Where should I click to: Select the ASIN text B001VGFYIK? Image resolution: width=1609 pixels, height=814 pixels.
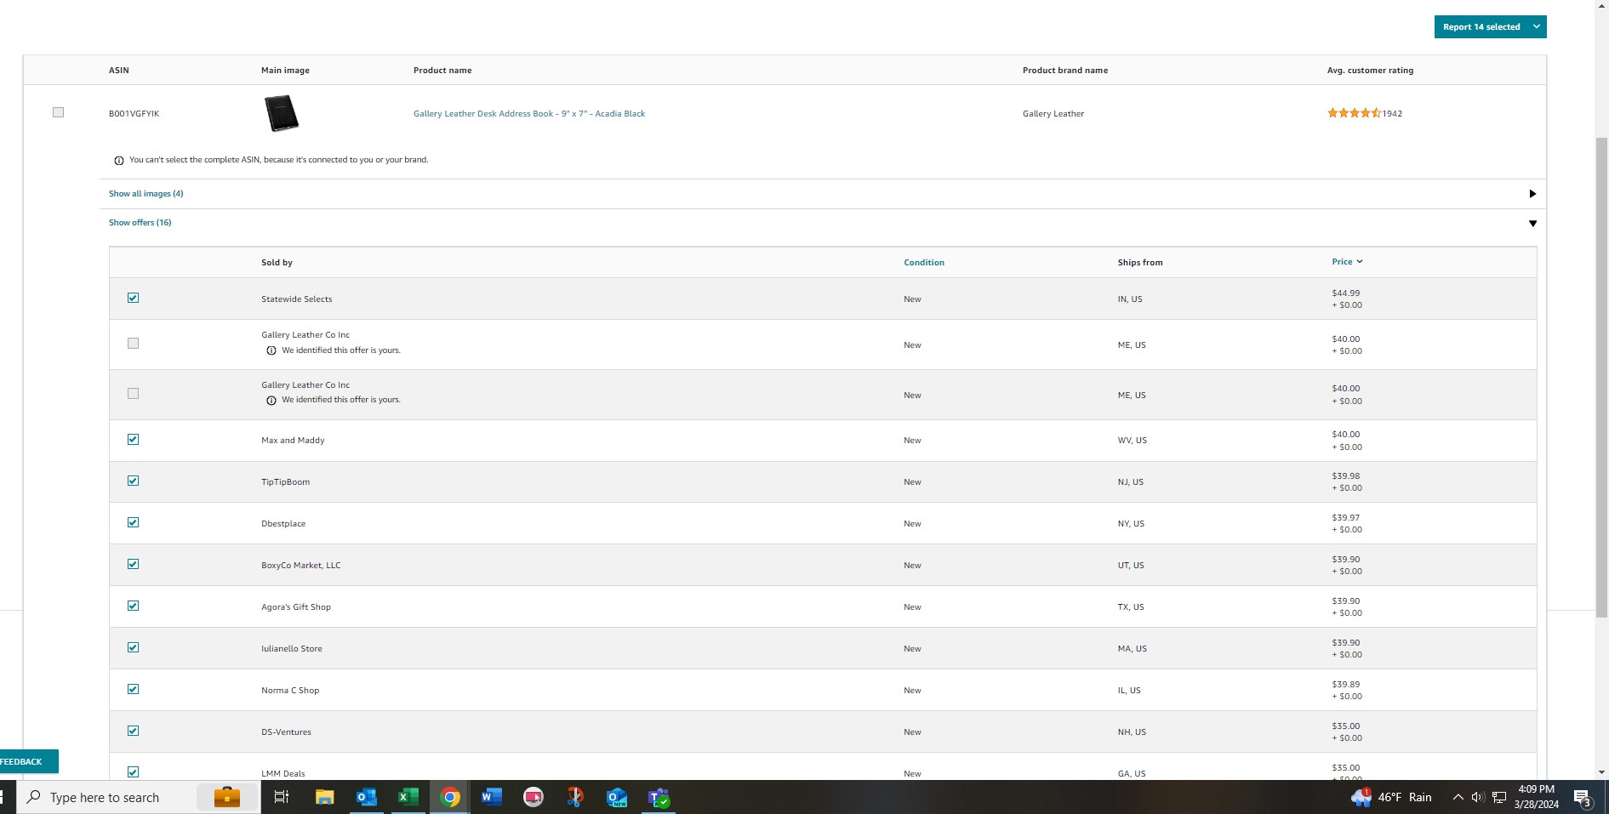tap(134, 113)
